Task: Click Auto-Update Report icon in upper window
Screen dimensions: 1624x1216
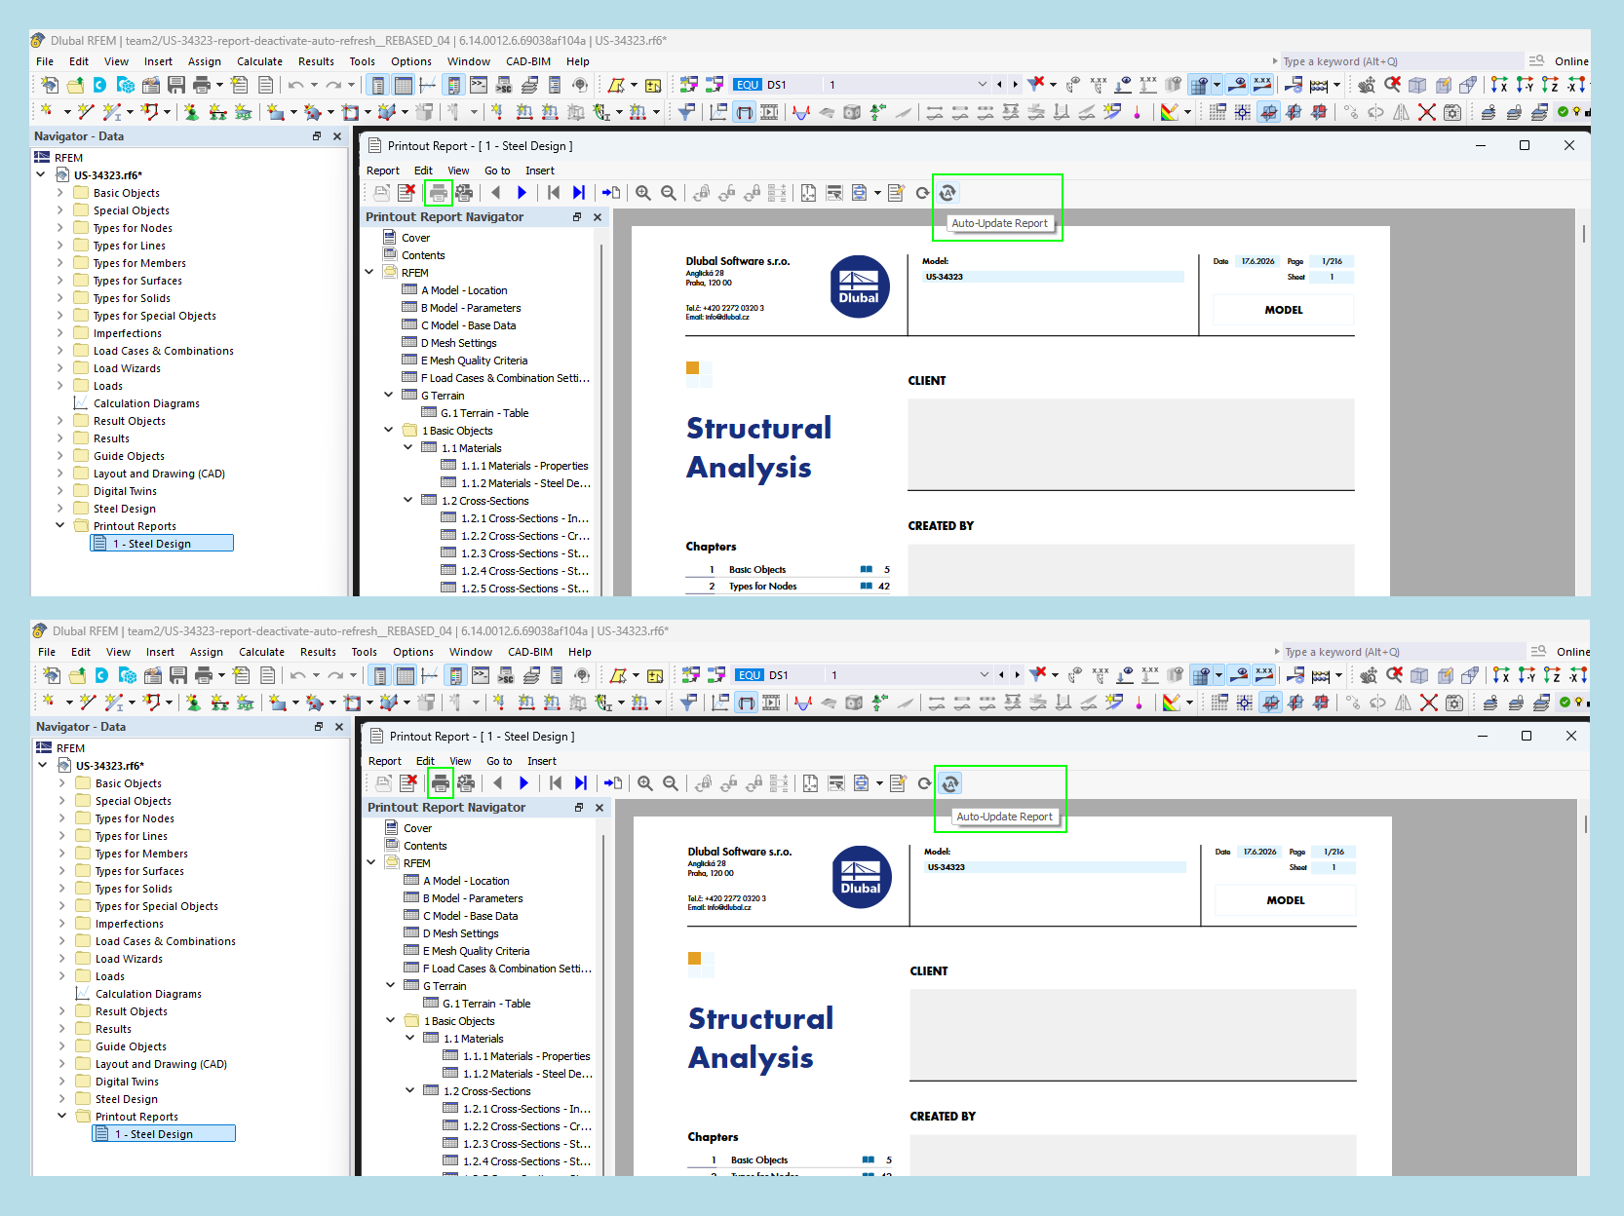Action: tap(947, 193)
